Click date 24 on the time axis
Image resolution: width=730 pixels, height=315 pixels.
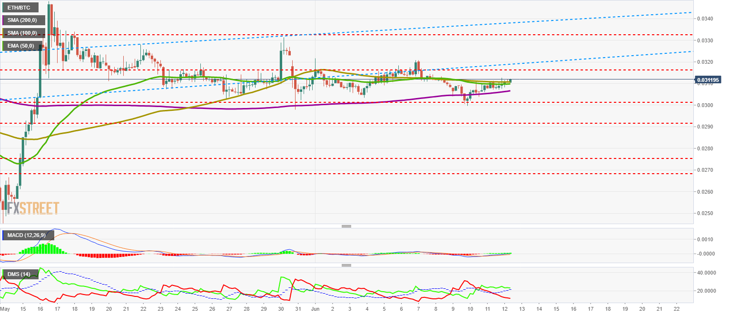[x=178, y=309]
